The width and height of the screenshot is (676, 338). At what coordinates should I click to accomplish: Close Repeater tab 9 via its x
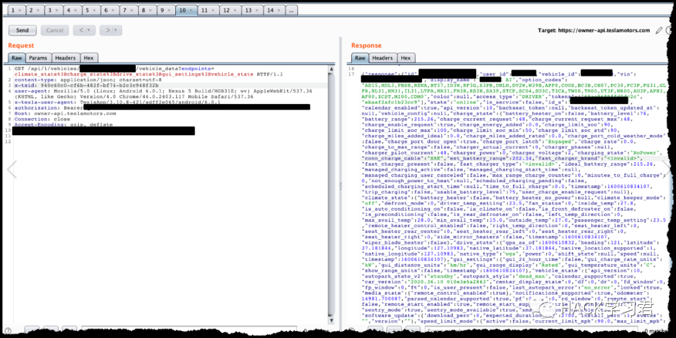point(169,10)
